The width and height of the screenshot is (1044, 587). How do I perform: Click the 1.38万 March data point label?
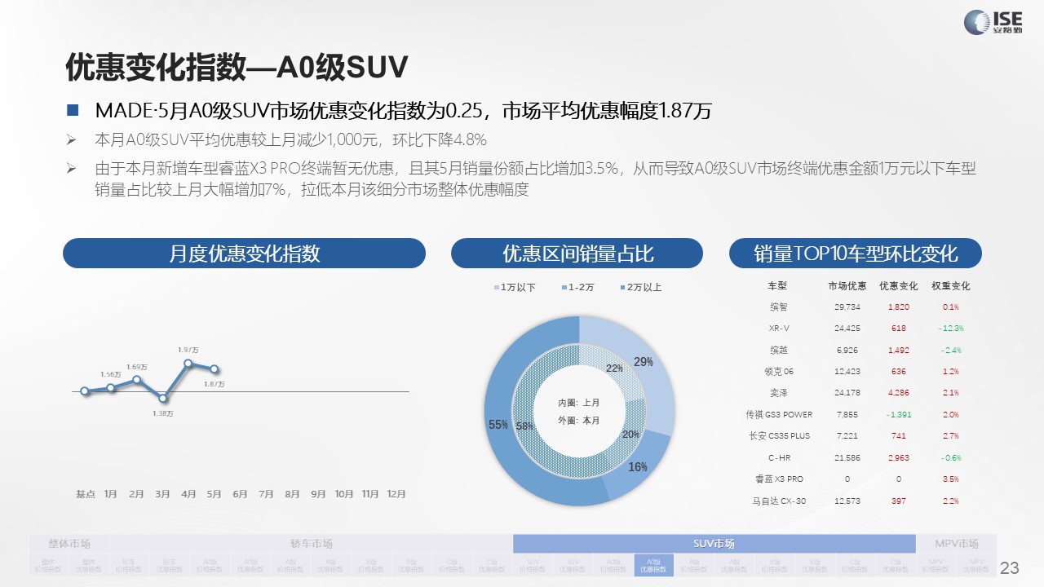(x=163, y=414)
